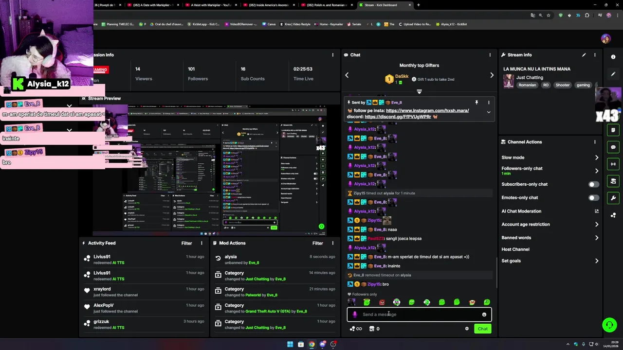623x350 pixels.
Task: Open Activity Feed three-dot menu
Action: pos(202,243)
